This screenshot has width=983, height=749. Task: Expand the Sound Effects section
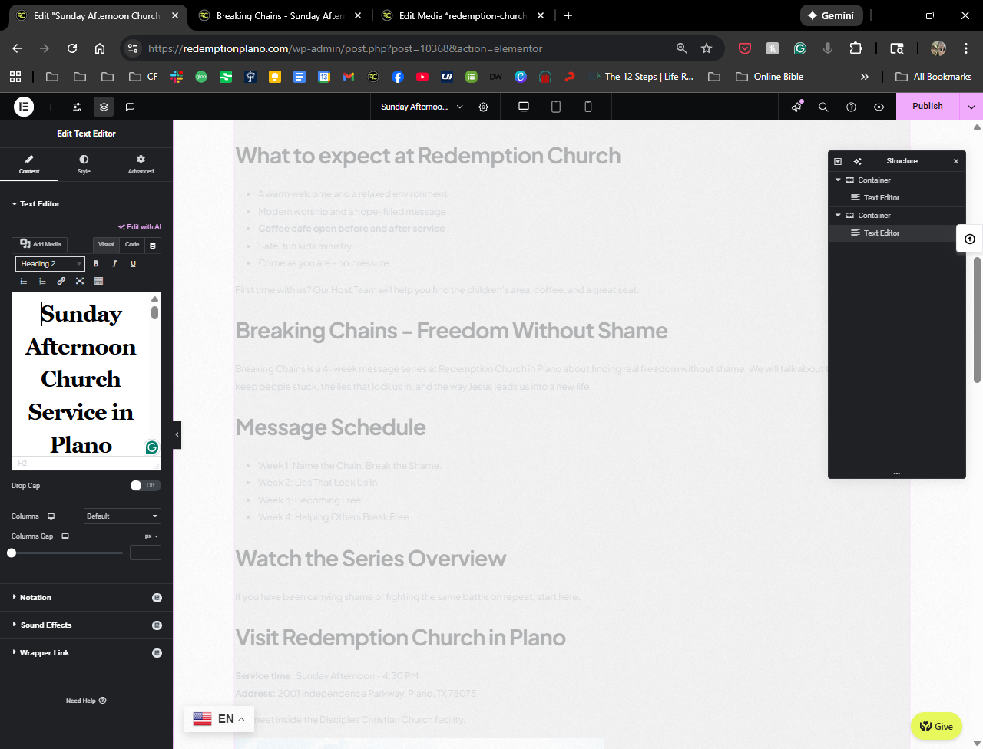click(x=46, y=625)
